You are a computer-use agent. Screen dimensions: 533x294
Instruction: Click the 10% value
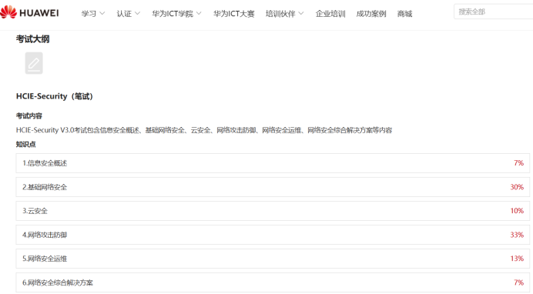click(517, 211)
